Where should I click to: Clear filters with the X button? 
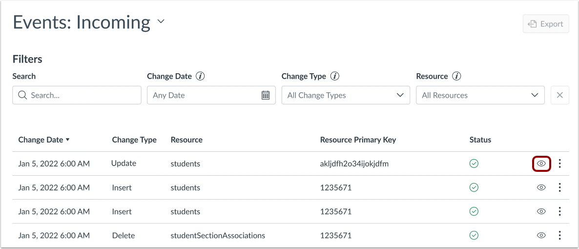click(559, 95)
